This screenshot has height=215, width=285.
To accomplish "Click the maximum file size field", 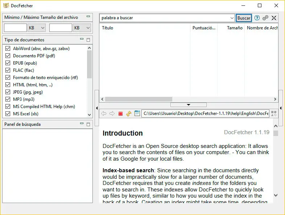I will coord(61,28).
